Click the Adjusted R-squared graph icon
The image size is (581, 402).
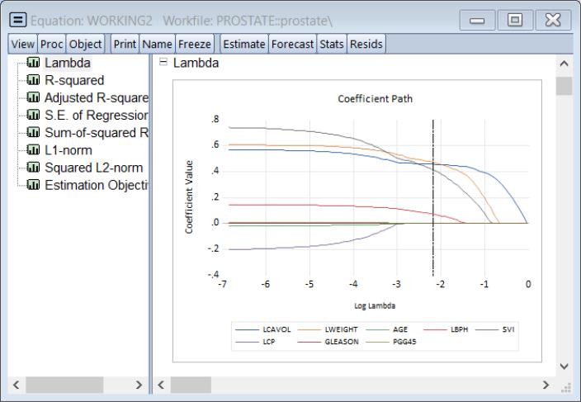(35, 97)
